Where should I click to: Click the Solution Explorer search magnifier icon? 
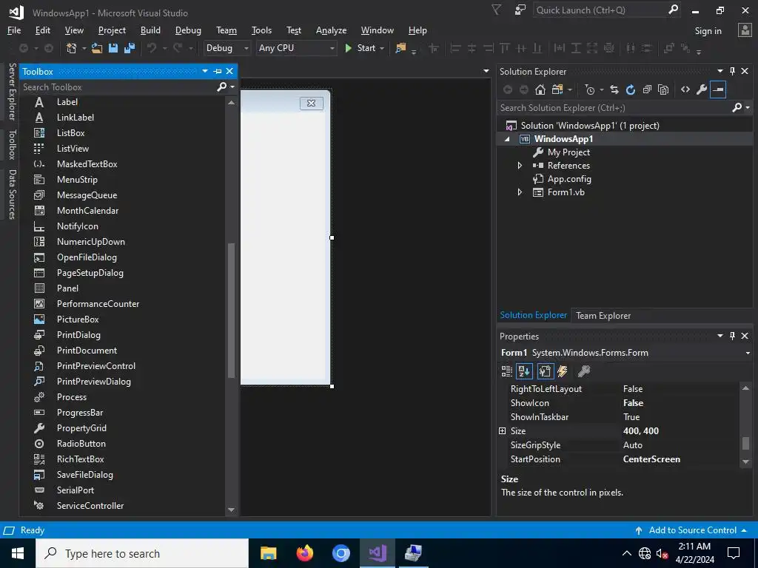(737, 107)
